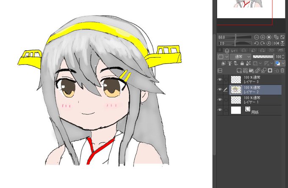The width and height of the screenshot is (288, 188).
Task: Open the history panel tab
Action: [x=271, y=50]
